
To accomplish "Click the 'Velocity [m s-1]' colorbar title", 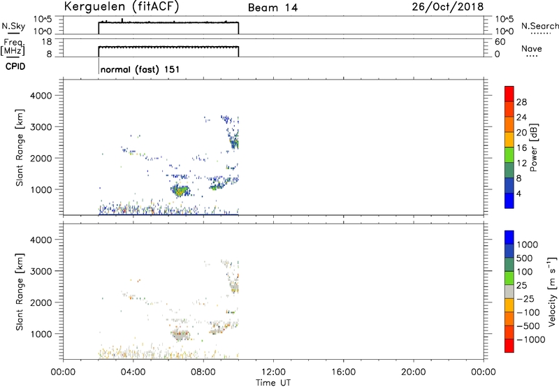I will click(552, 291).
